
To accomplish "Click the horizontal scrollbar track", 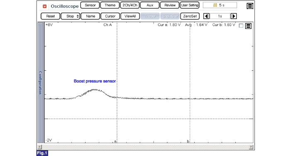I will pos(145,147).
